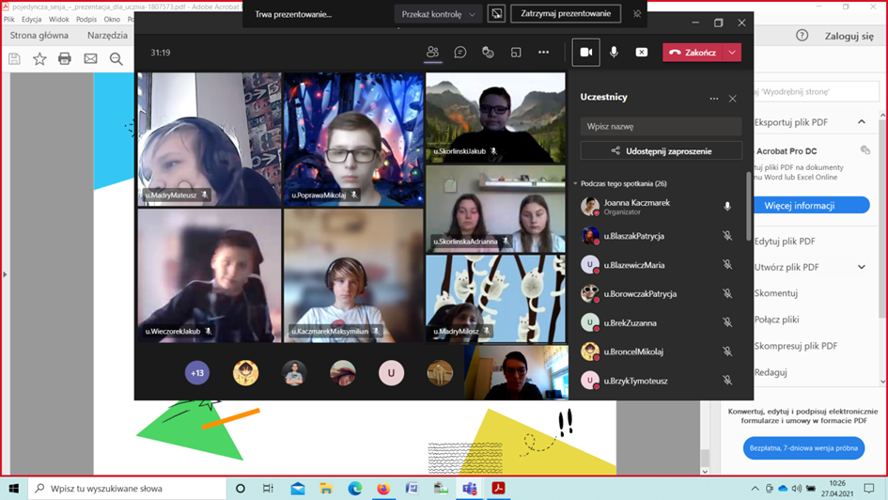The image size is (888, 500).
Task: Click the Wpisz nazwę input field
Action: [661, 126]
